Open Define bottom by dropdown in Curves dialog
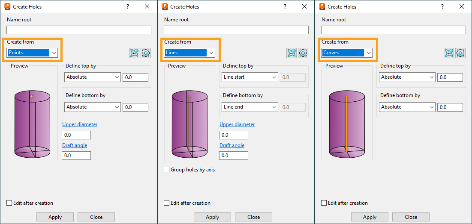472x224 pixels. 407,107
